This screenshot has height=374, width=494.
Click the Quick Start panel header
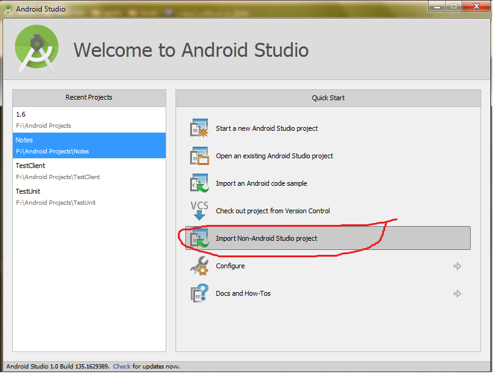point(328,98)
